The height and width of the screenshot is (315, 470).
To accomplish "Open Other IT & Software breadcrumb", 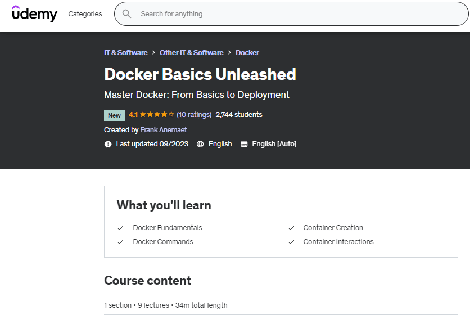I will click(191, 52).
